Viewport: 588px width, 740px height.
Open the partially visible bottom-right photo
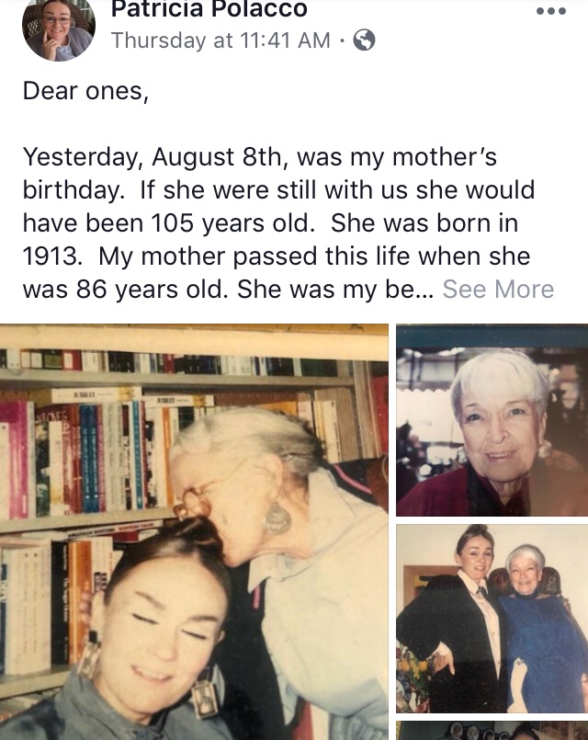492,731
